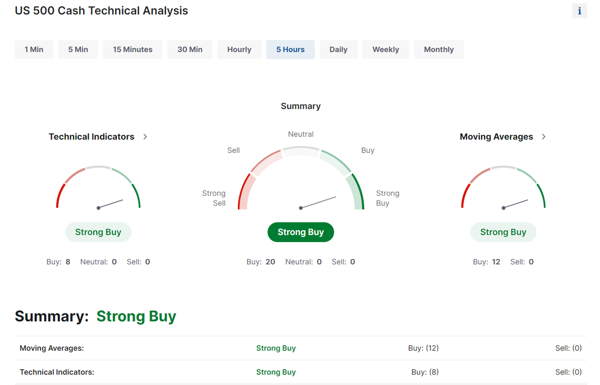Select the 1 Min timeframe tab
This screenshot has height=385, width=600.
coord(34,50)
